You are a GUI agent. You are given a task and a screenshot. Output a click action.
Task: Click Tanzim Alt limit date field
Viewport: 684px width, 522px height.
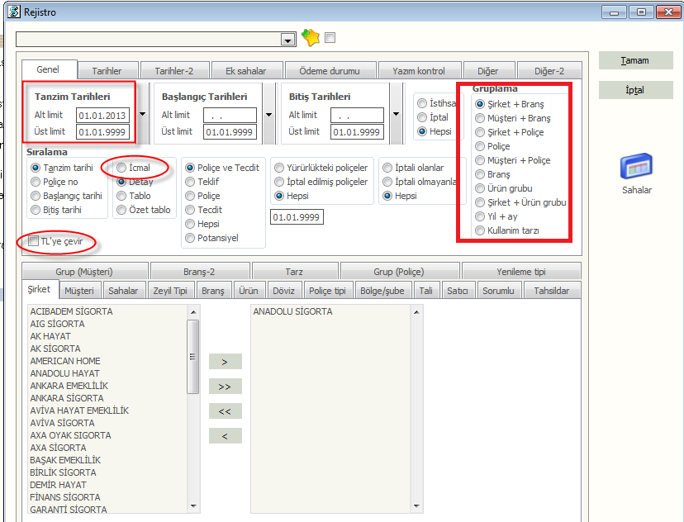click(x=102, y=115)
